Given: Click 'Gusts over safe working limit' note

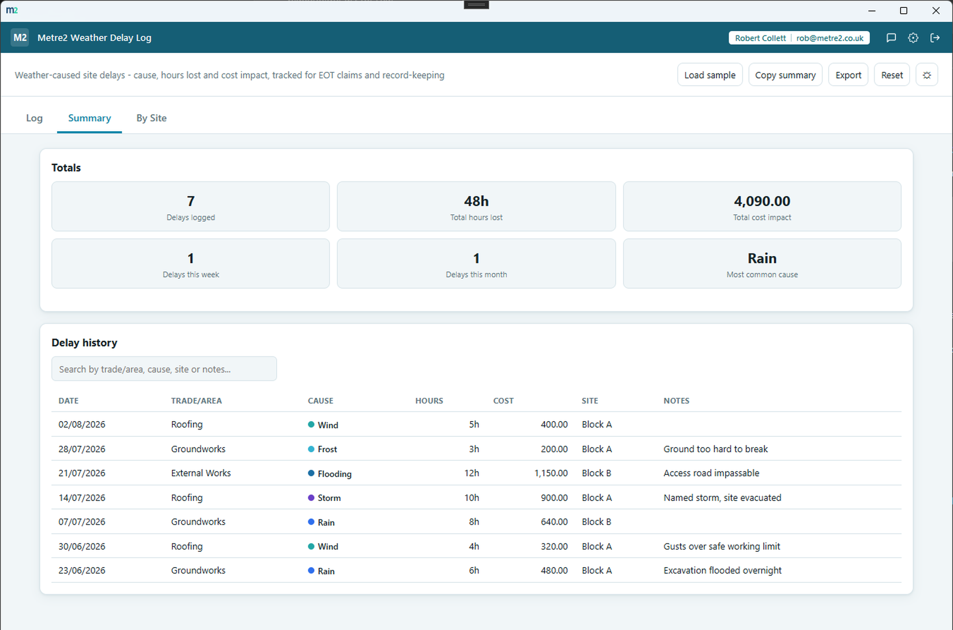Looking at the screenshot, I should (722, 546).
